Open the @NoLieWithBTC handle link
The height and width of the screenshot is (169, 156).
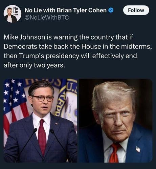(x=47, y=18)
